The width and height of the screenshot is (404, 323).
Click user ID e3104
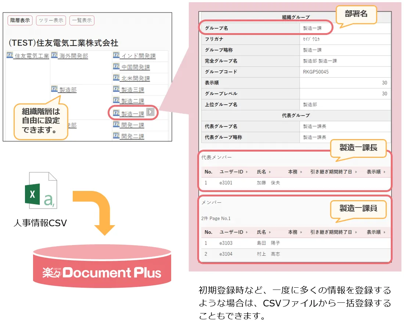[226, 254]
